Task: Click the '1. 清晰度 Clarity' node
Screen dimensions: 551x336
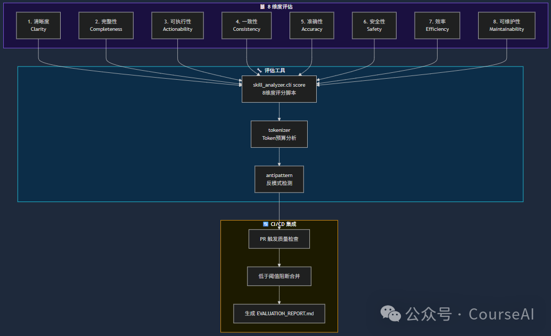Action: [x=38, y=26]
